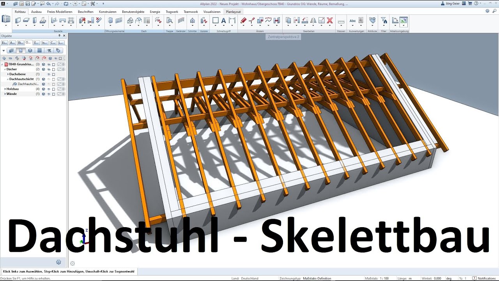Viewport: 499px width, 281px height.
Task: Switch to the Visualisieren ribbon tab
Action: click(212, 12)
